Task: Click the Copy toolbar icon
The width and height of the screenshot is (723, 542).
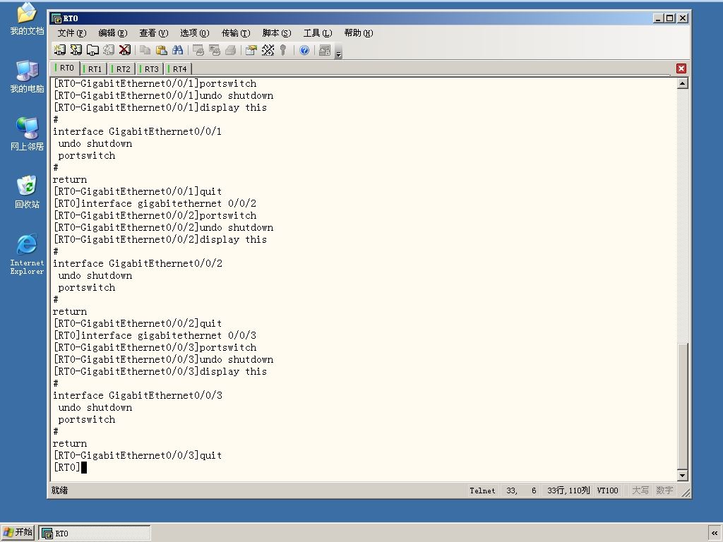Action: click(145, 50)
